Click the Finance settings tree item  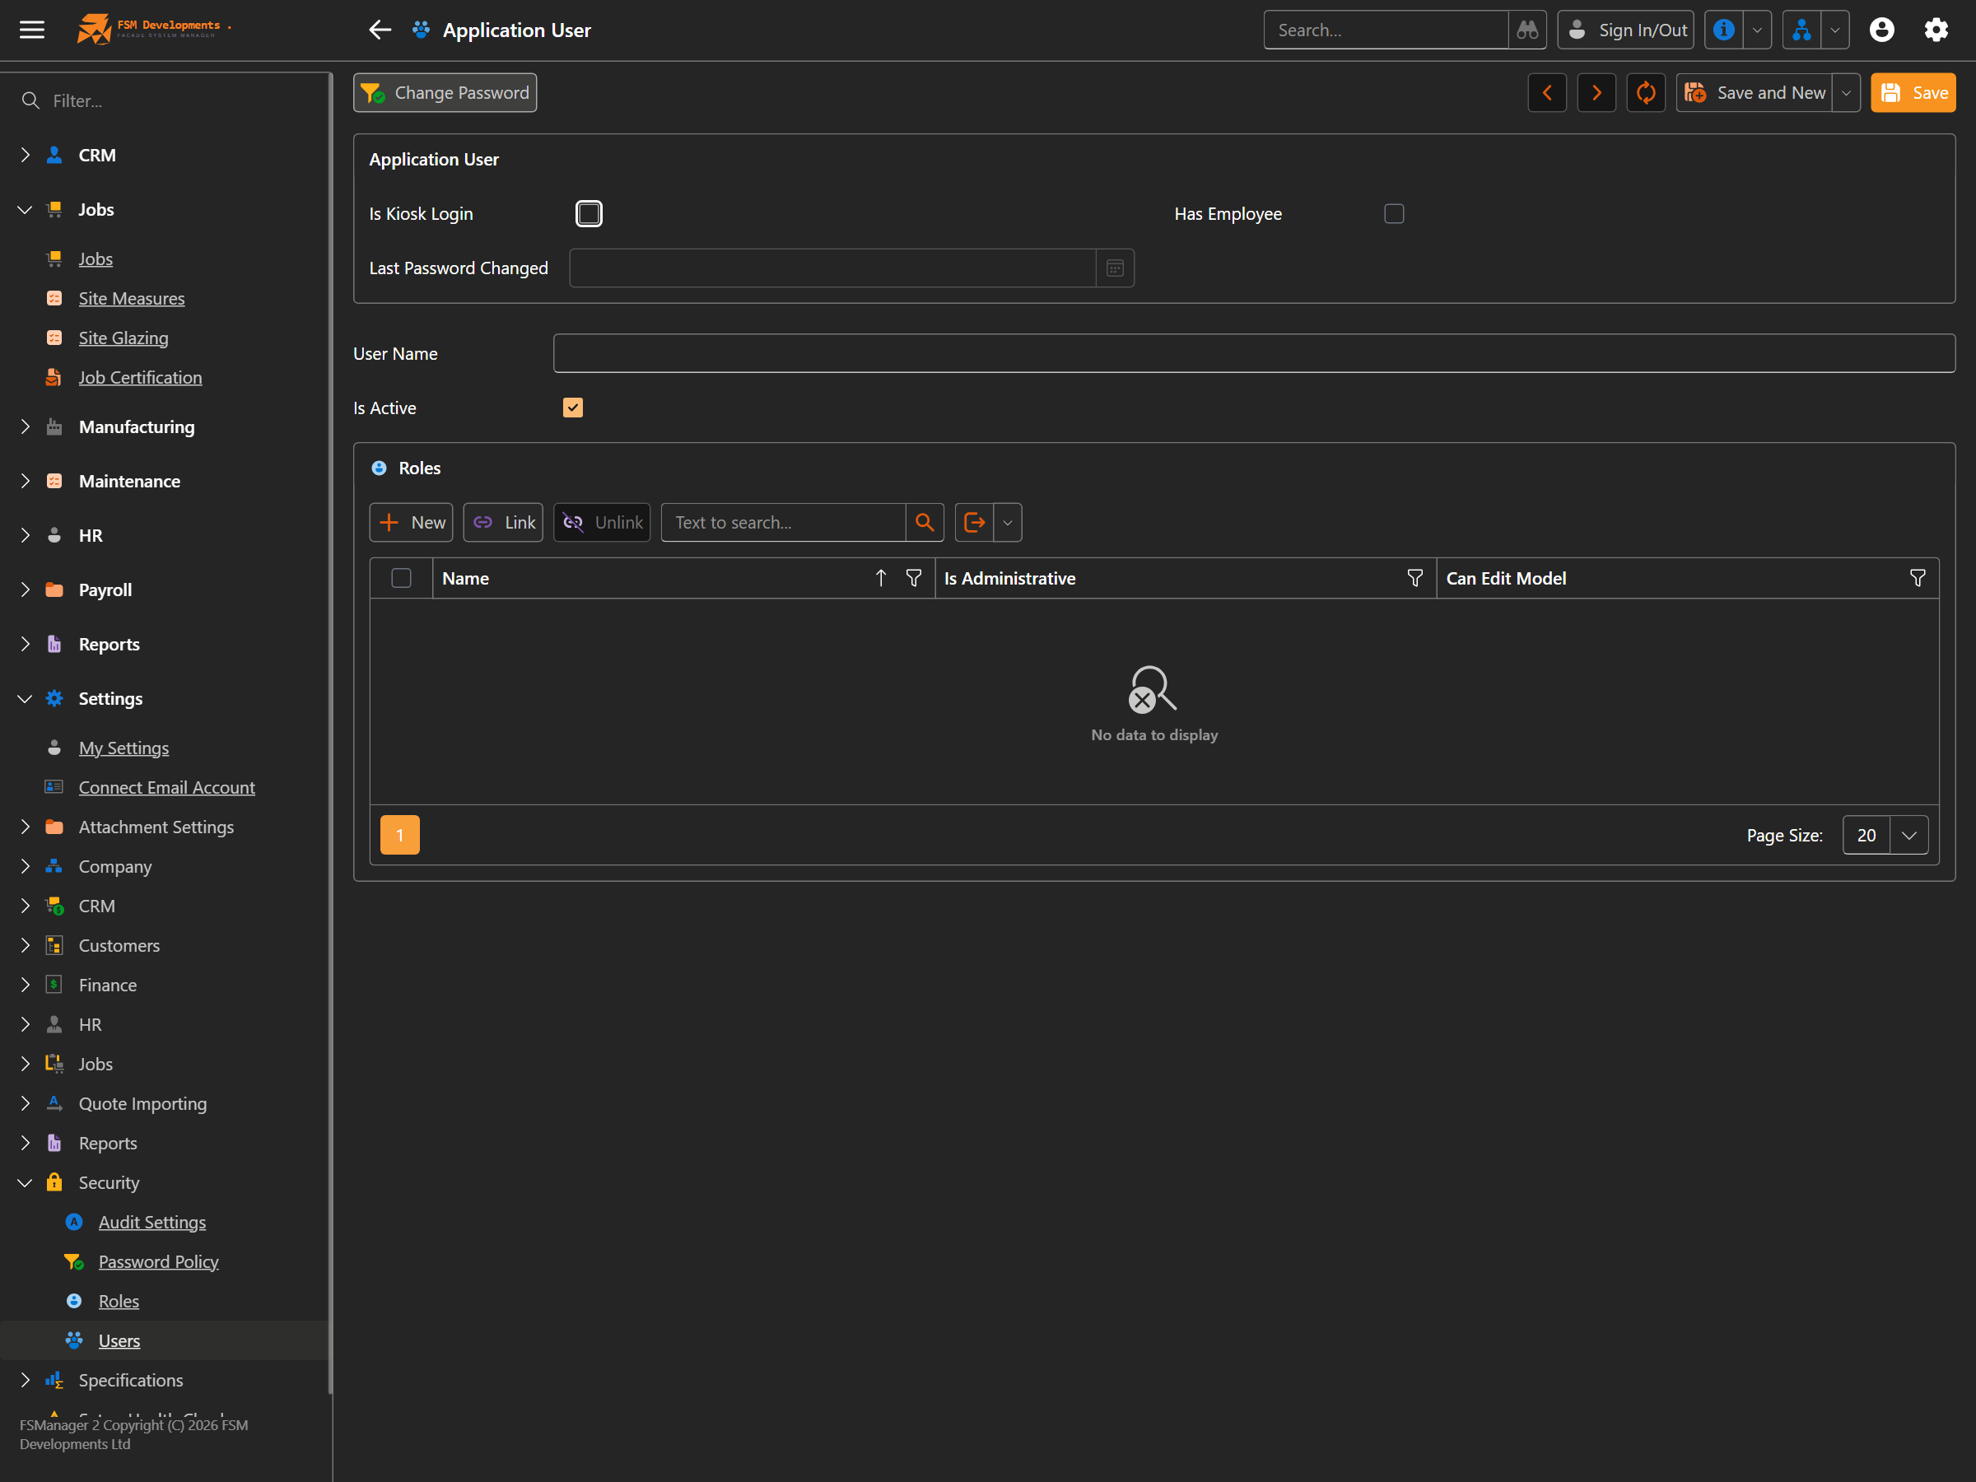tap(107, 986)
